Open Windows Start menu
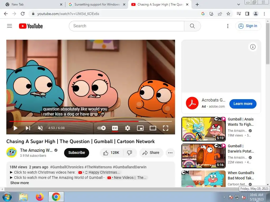The image size is (270, 202). pos(7,197)
